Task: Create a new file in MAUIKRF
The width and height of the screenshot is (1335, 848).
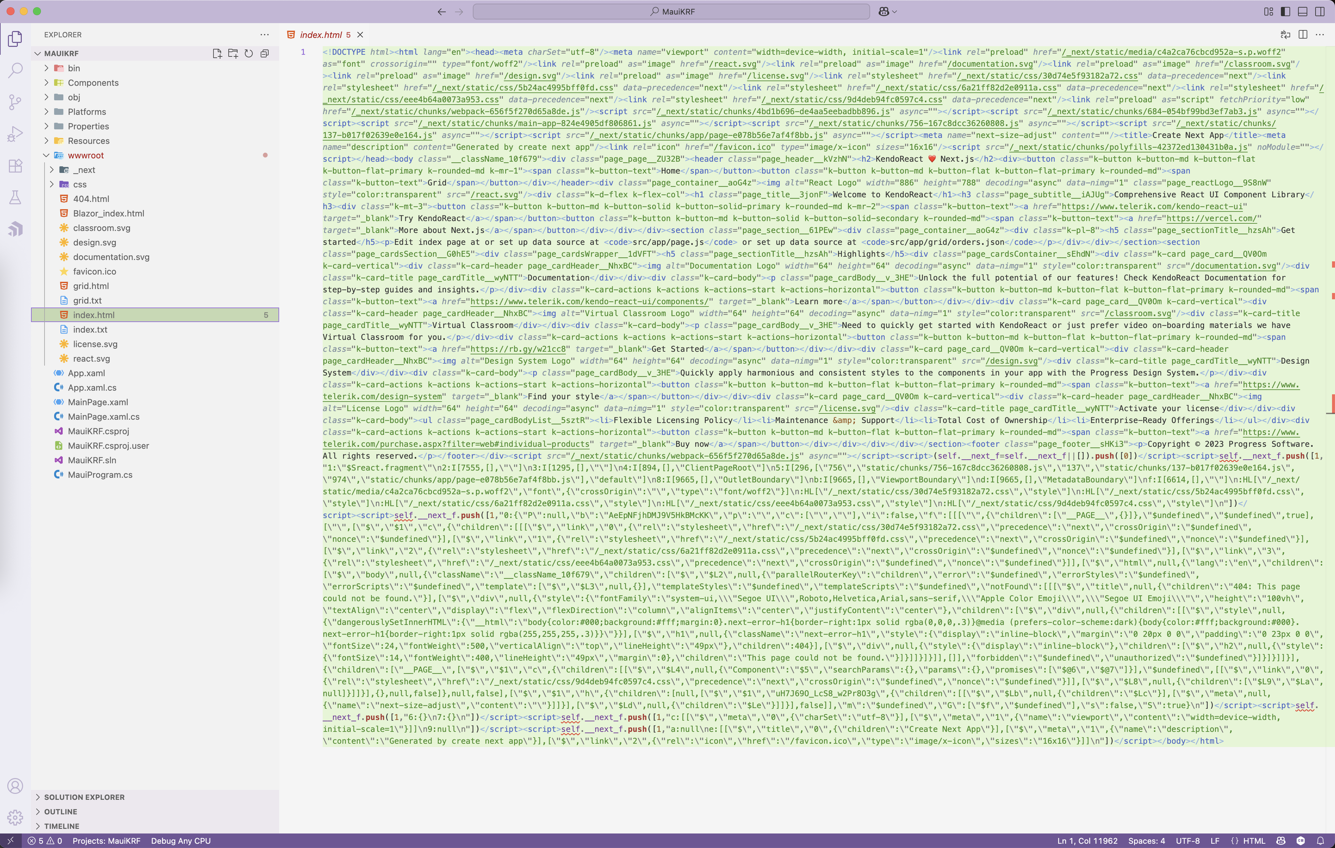Action: (217, 53)
